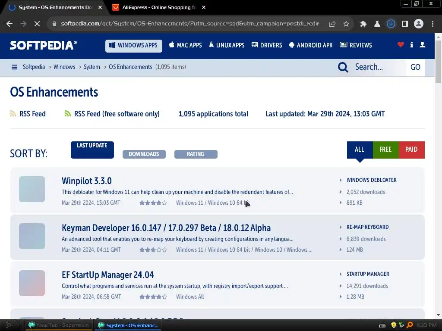Click the Windows breadcrumb link

(64, 67)
